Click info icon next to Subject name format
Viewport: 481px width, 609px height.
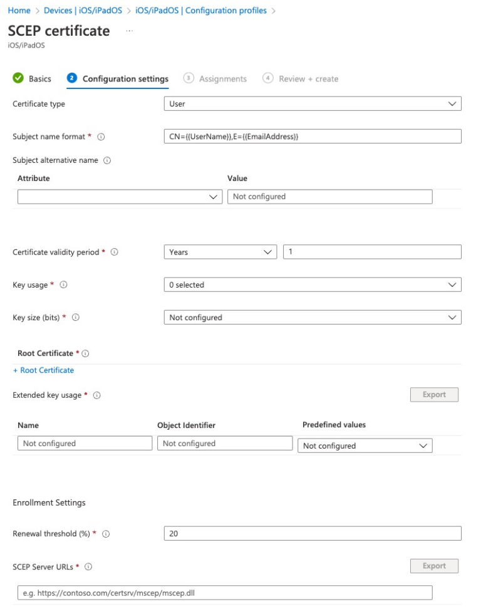101,137
